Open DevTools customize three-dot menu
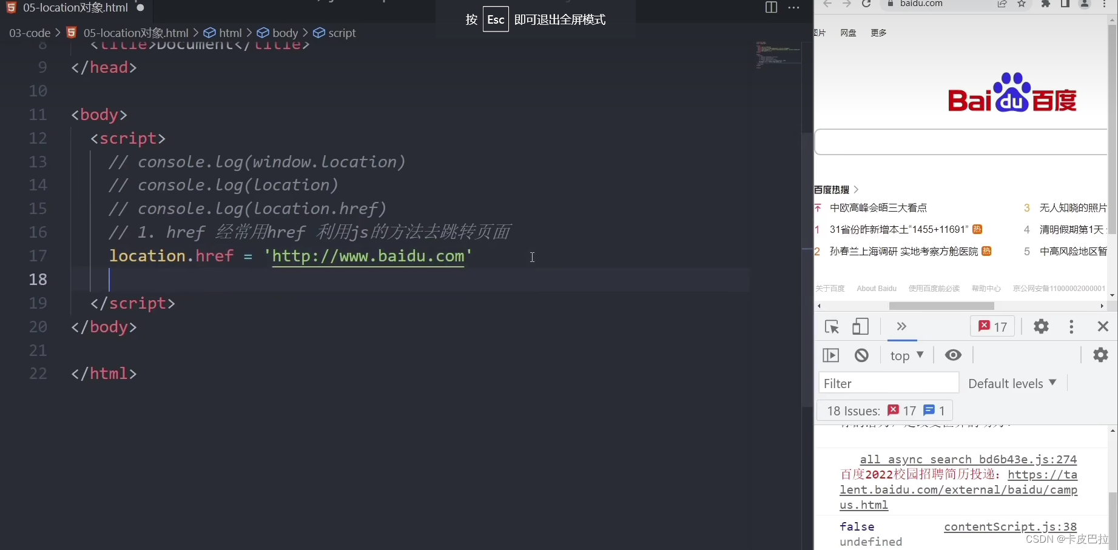 pos(1071,326)
